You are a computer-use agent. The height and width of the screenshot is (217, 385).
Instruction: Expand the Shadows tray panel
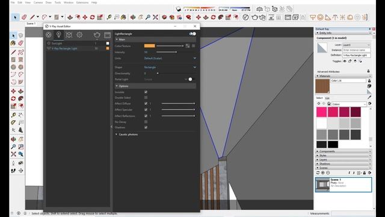coord(343,163)
